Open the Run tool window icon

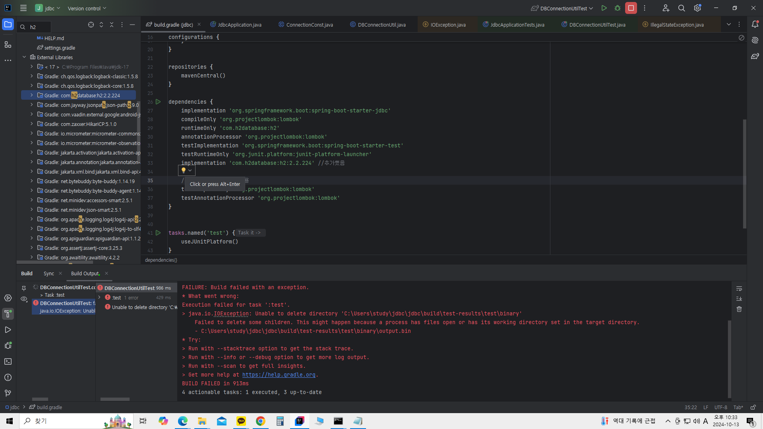pos(8,330)
